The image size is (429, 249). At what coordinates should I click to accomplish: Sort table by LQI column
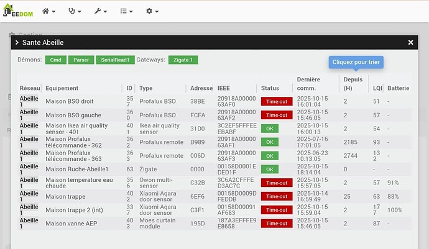click(x=377, y=88)
